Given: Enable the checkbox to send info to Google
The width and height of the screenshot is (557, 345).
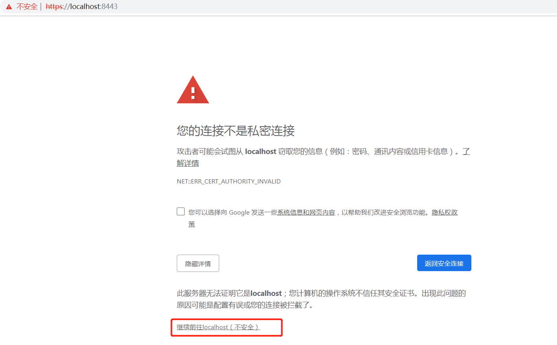Looking at the screenshot, I should [x=180, y=211].
